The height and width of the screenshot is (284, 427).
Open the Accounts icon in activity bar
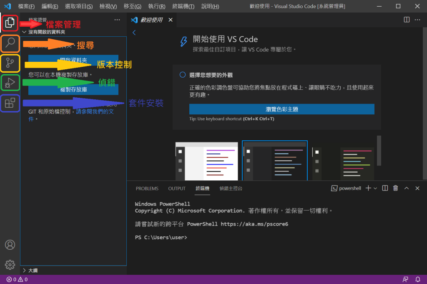pyautogui.click(x=10, y=245)
